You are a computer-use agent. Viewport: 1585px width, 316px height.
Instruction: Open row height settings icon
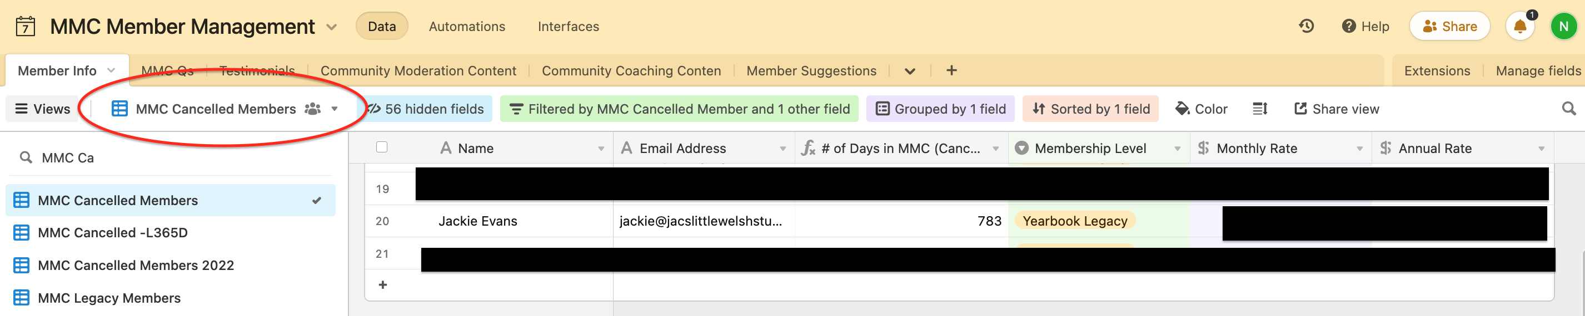click(x=1259, y=109)
